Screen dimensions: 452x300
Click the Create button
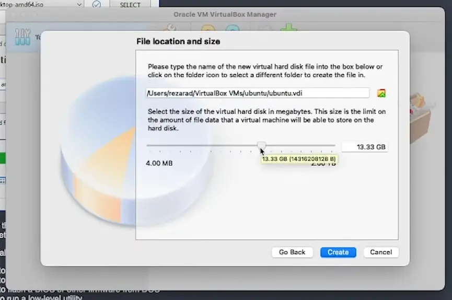[338, 252]
